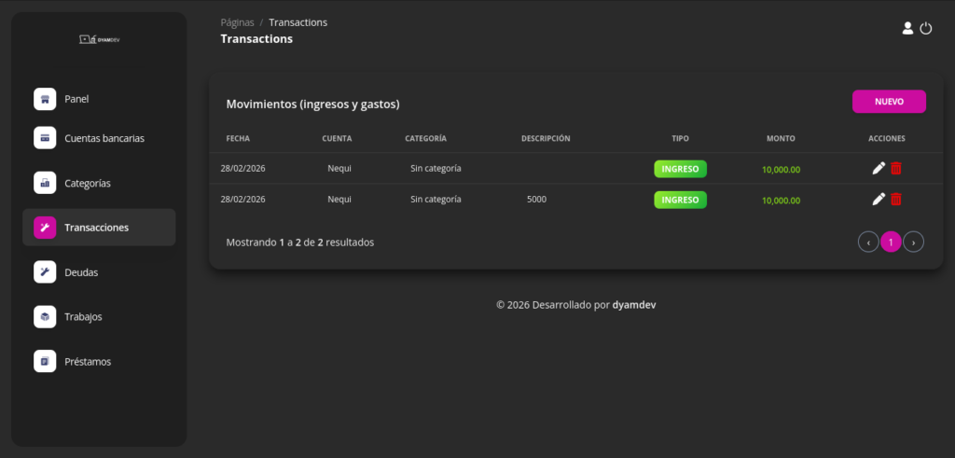The image size is (955, 458).
Task: Delete the transaction described as 5000
Action: click(x=896, y=199)
